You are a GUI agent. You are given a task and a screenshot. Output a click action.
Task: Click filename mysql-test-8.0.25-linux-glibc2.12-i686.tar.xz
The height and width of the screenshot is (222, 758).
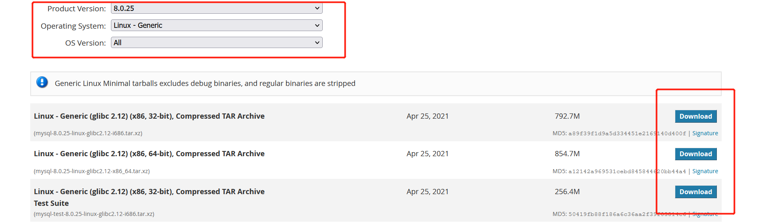(x=94, y=214)
